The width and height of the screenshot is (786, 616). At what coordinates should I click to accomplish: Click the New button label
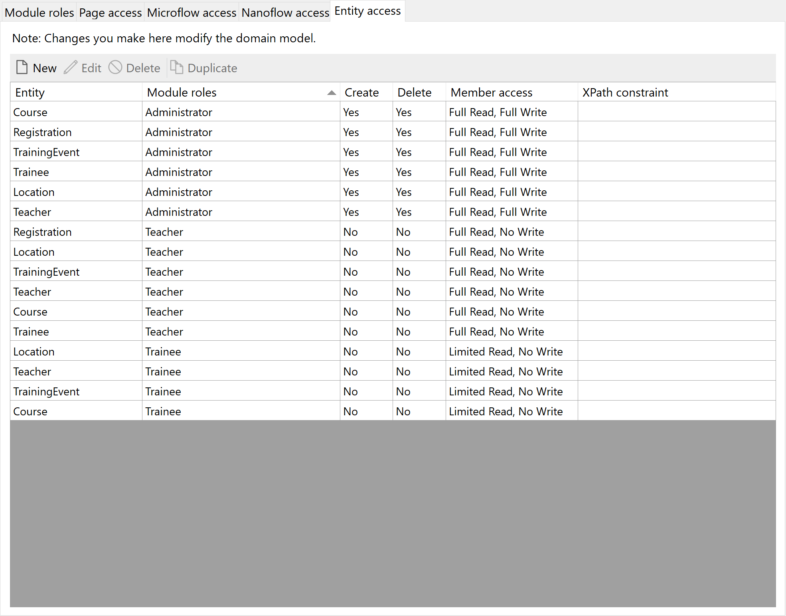(x=45, y=68)
